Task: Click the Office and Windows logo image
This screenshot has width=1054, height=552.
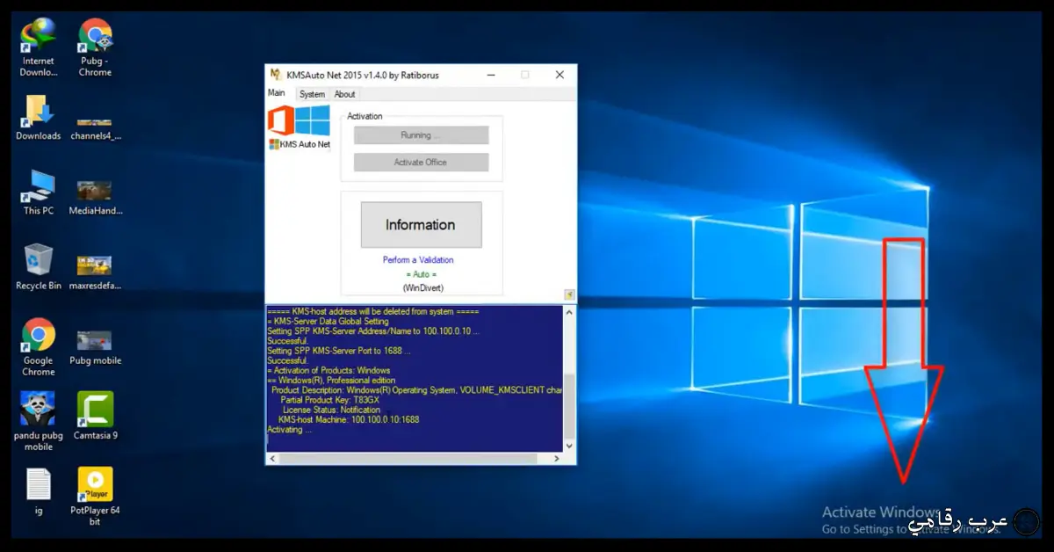Action: click(x=299, y=121)
